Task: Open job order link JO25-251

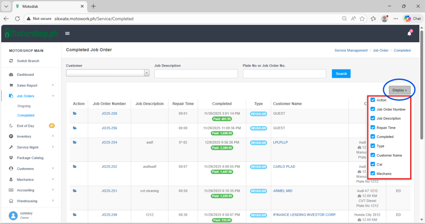Action: click(109, 191)
